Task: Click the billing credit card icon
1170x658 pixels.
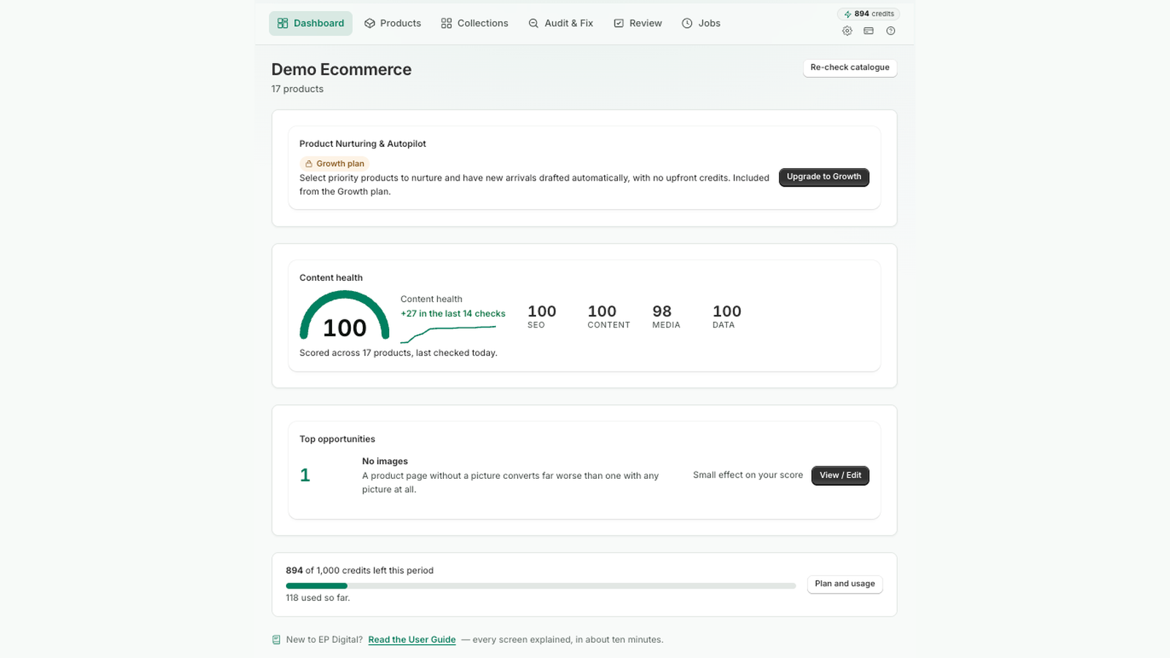Action: coord(869,31)
